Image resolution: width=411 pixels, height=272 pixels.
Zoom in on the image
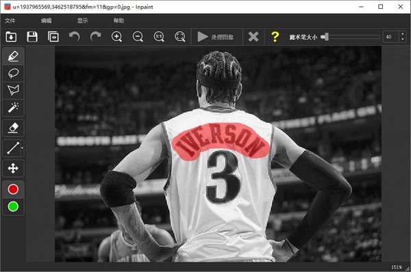(116, 37)
